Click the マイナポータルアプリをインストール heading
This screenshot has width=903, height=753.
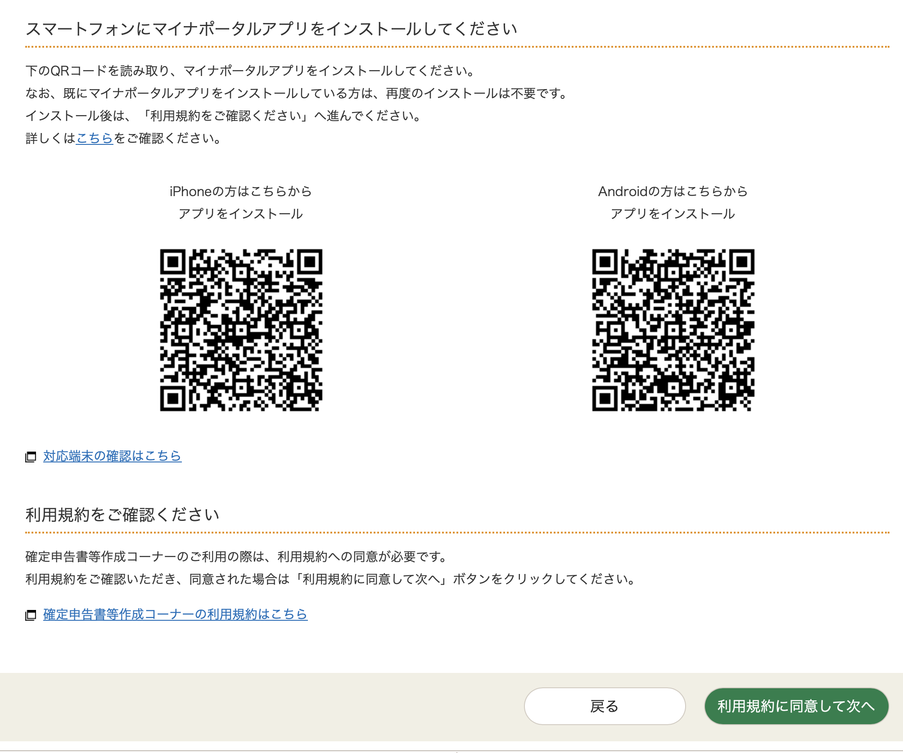coord(271,29)
